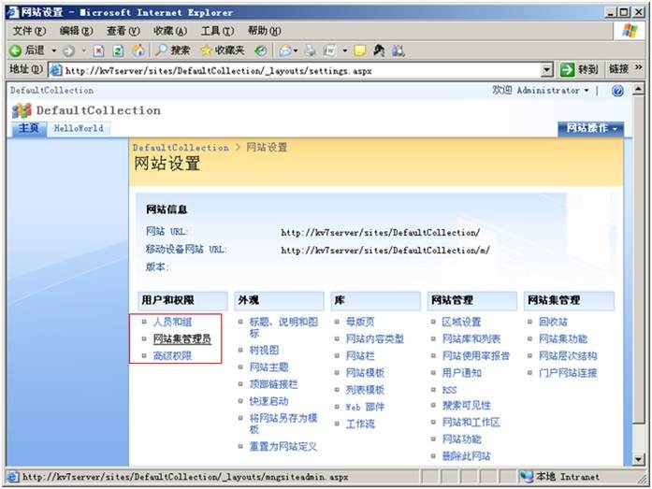Open the 网站集管理员 link
652x489 pixels.
(182, 339)
